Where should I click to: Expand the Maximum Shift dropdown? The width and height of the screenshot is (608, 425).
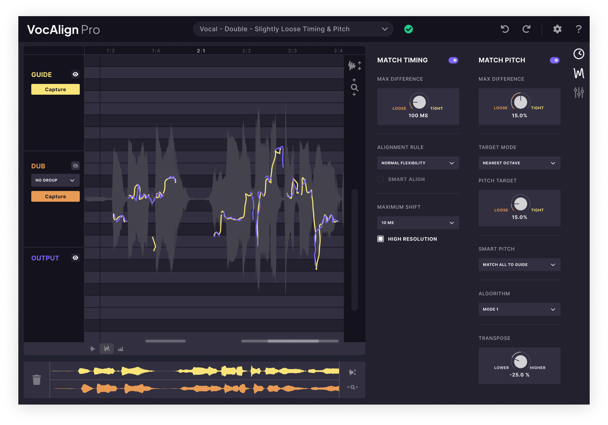coord(418,223)
